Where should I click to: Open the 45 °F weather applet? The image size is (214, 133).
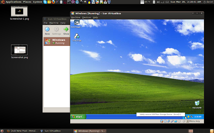coord(146,2)
